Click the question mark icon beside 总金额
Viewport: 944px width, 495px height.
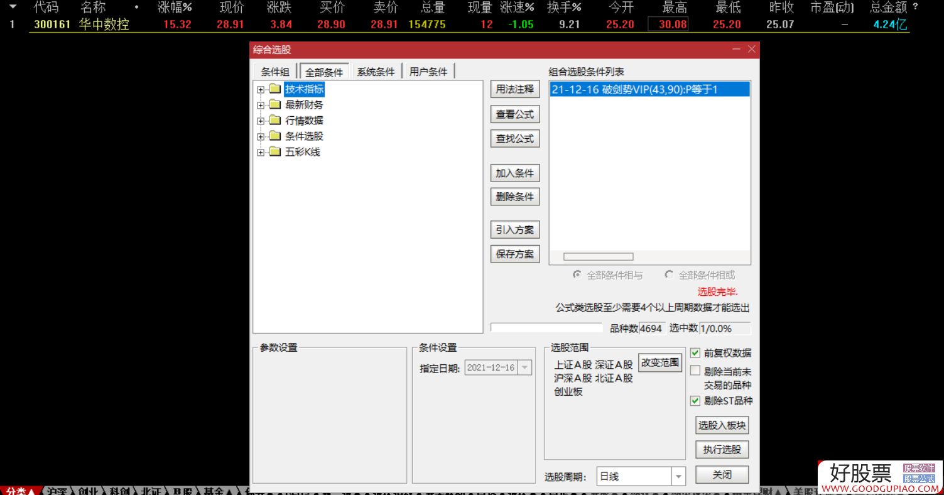tap(915, 8)
